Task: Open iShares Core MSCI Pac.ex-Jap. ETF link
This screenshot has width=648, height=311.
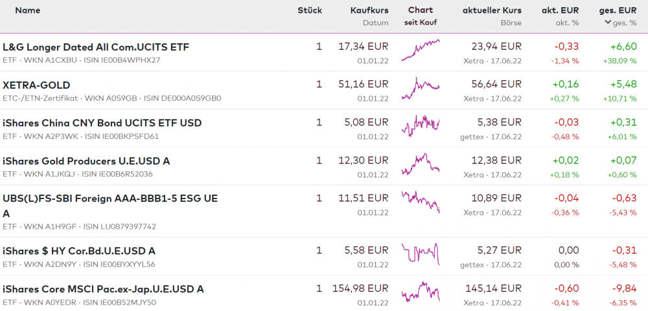Action: [103, 289]
